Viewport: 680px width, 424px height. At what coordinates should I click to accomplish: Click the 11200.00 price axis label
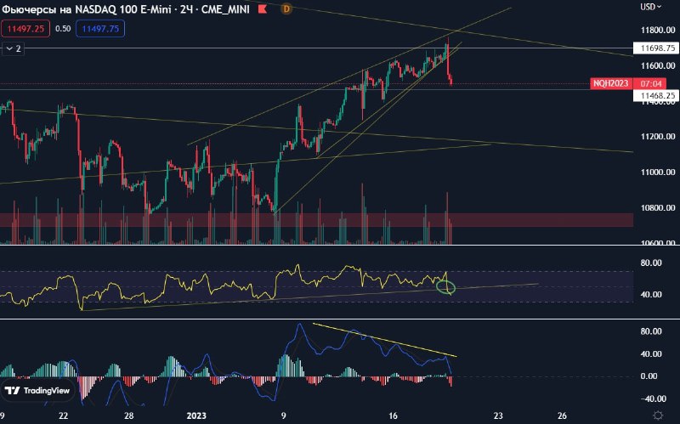coord(658,137)
